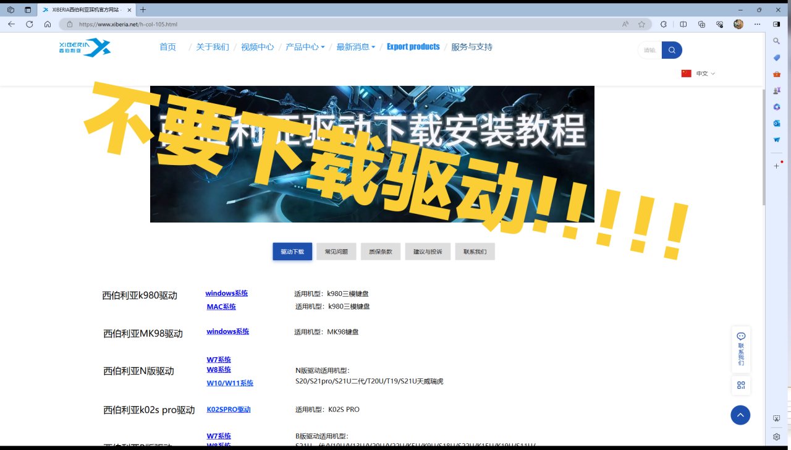This screenshot has height=450, width=791.
Task: Select the 建议与投诉 tab
Action: tap(428, 252)
